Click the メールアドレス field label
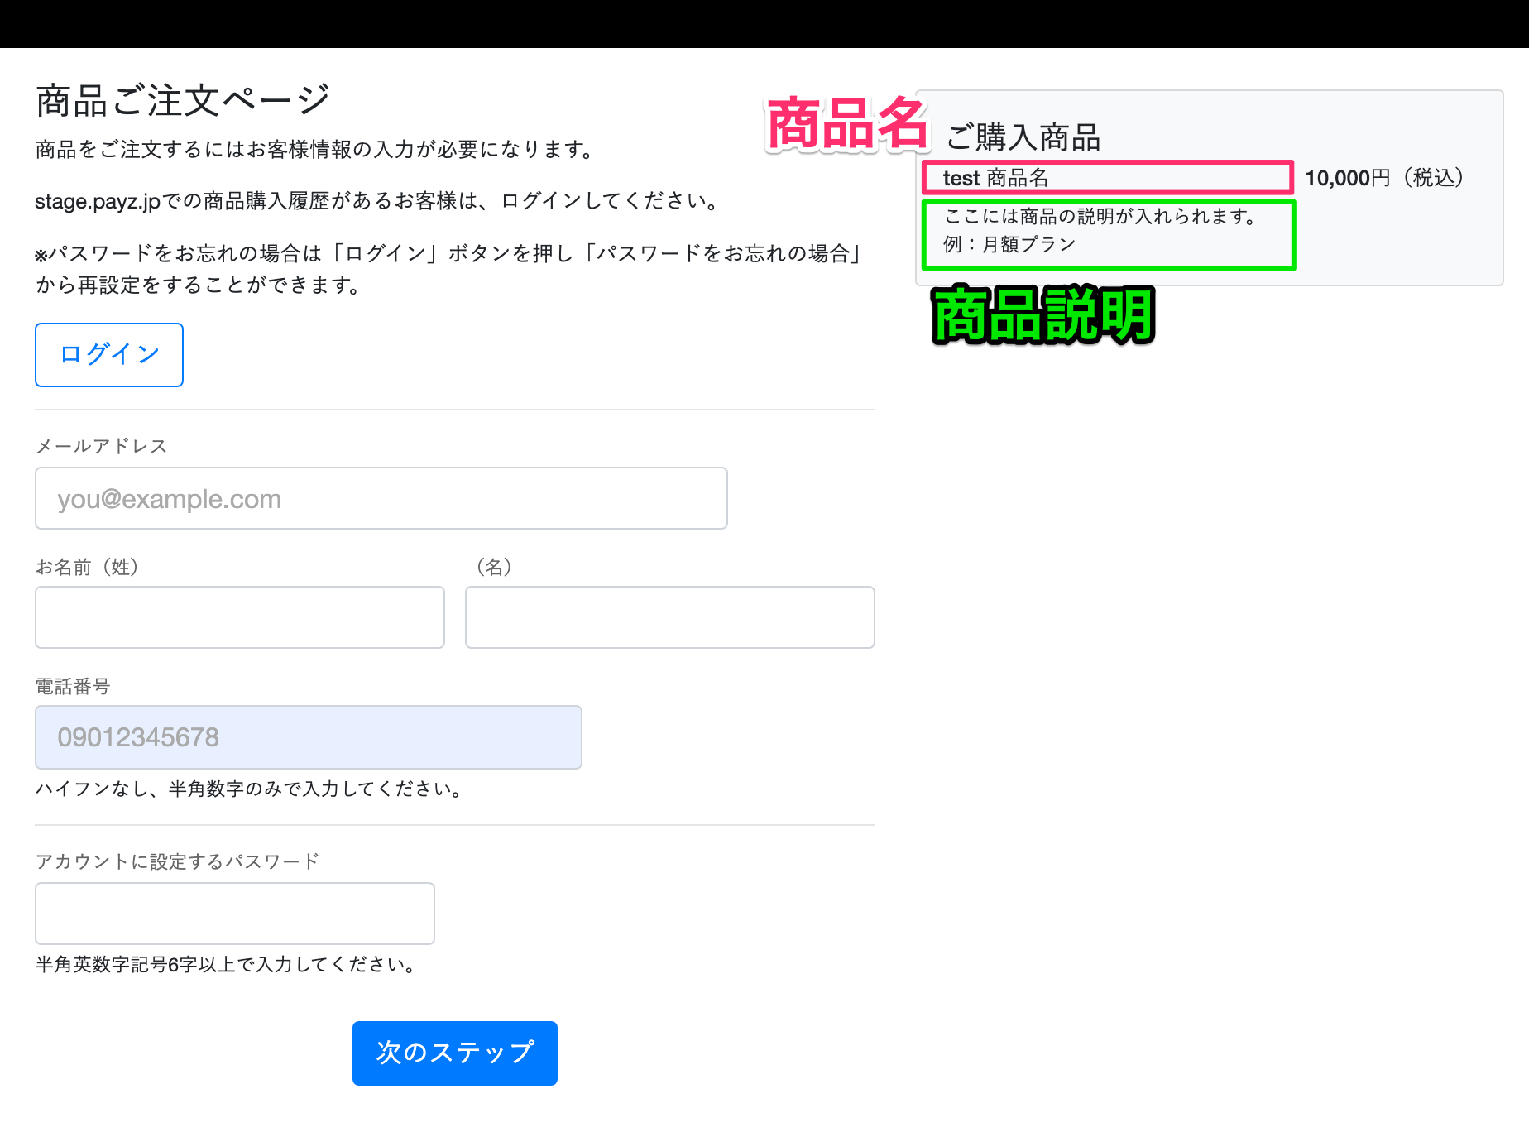The height and width of the screenshot is (1132, 1529). (x=101, y=446)
